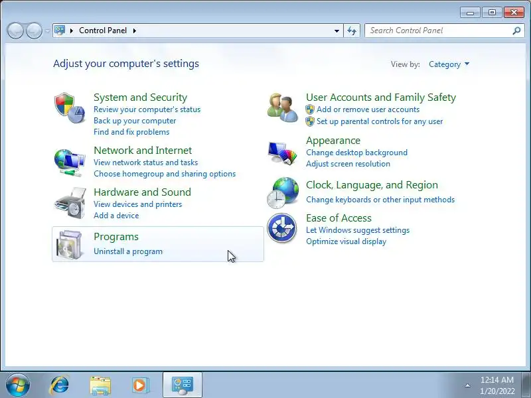Show hidden icons in system tray
This screenshot has width=531, height=398.
tap(467, 385)
